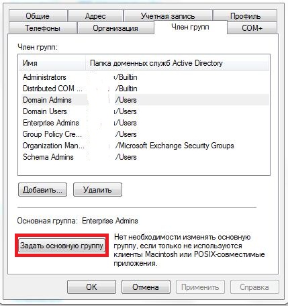The height and width of the screenshot is (306, 288).
Task: Click the Добавить button
Action: 42,190
